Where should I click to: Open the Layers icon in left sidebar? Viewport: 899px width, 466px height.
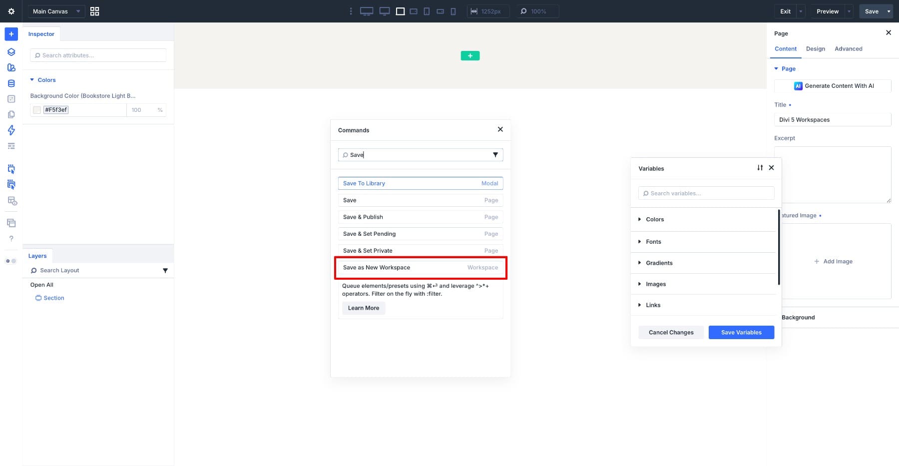[11, 52]
